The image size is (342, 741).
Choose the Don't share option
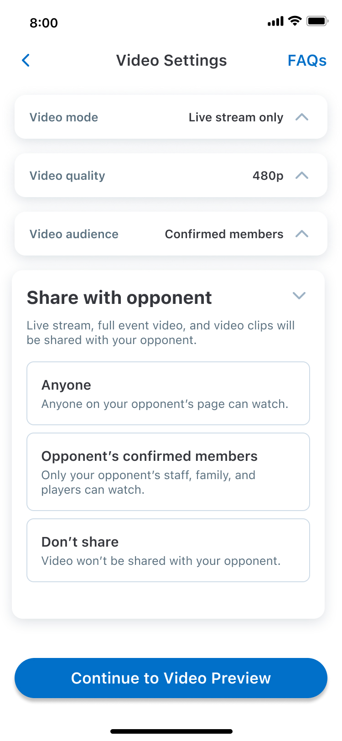pos(168,550)
